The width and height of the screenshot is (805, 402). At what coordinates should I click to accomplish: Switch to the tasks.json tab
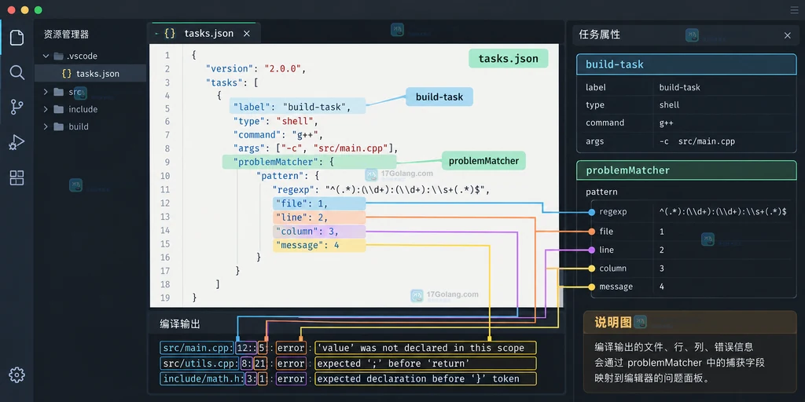tap(204, 33)
